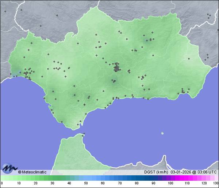Click the southernmost station marker on the Andalusian coast

pos(78,124)
